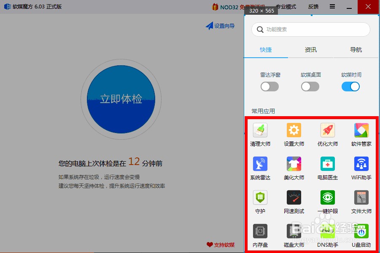Viewport: 380px width, 253px height.
Task: Open the 导航 tab
Action: (x=356, y=50)
